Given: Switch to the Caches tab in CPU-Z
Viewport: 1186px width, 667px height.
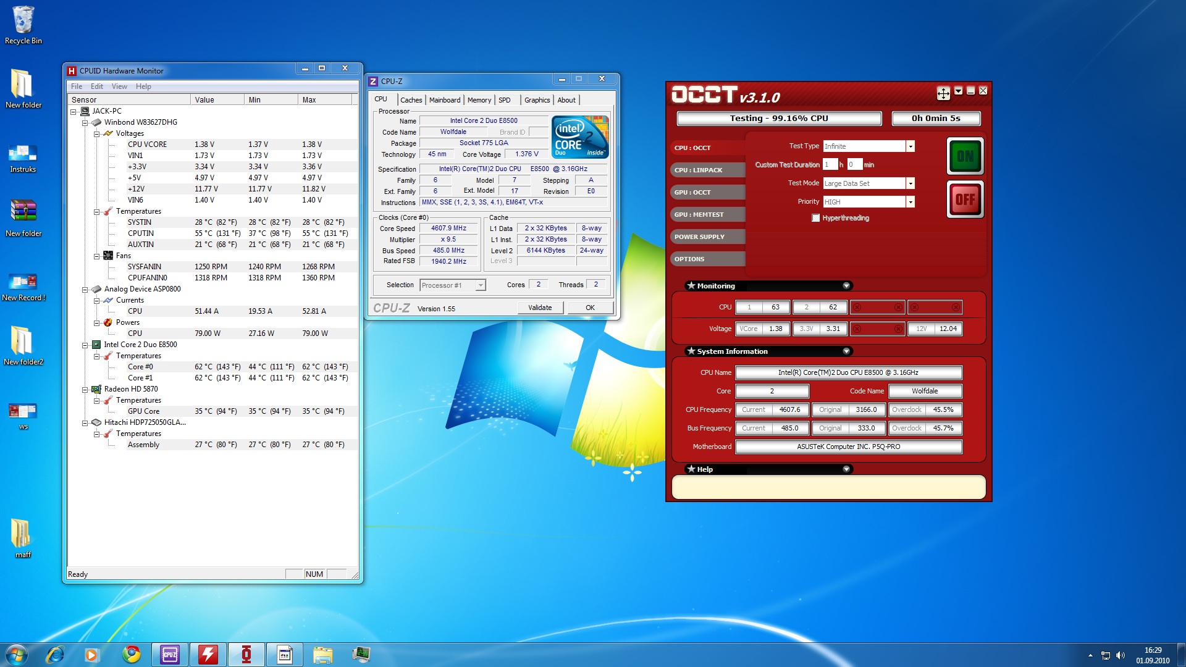Looking at the screenshot, I should [411, 100].
